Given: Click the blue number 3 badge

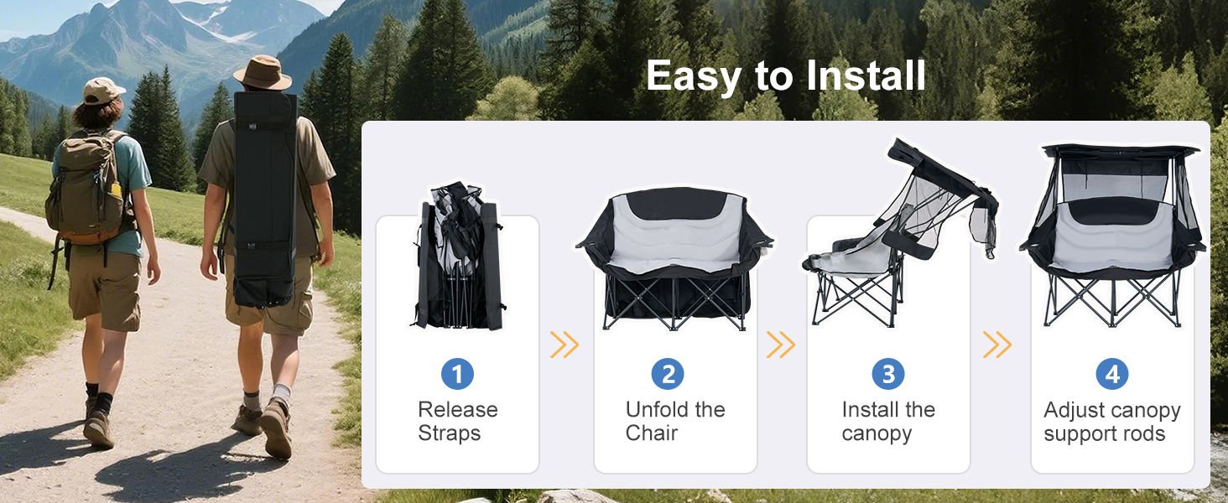Looking at the screenshot, I should point(888,374).
